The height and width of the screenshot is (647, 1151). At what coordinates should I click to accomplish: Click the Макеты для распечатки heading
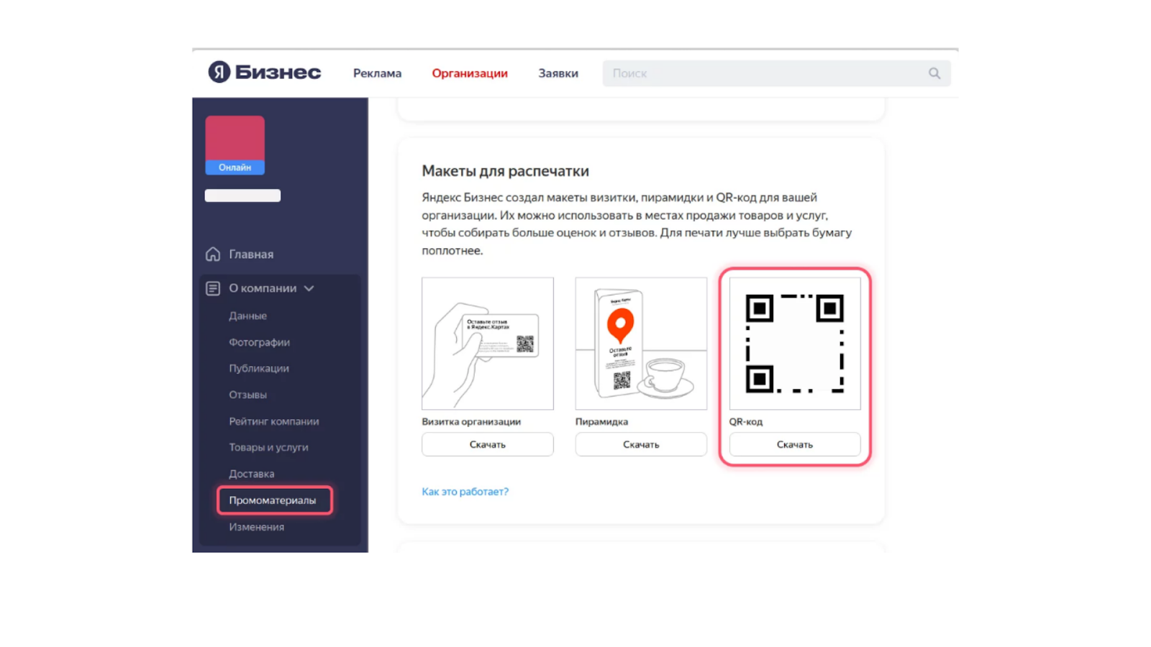click(x=505, y=171)
